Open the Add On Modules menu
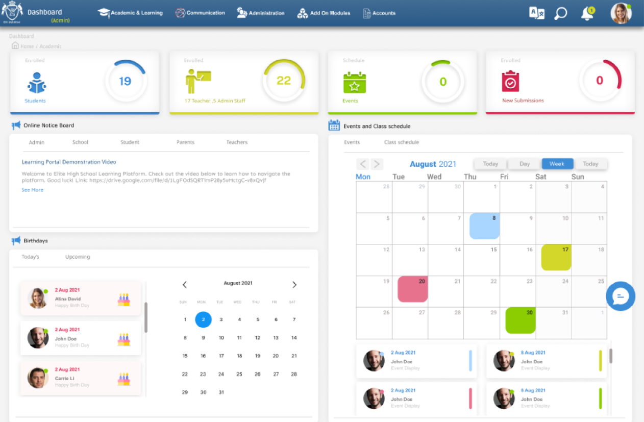The image size is (644, 422). (x=324, y=13)
